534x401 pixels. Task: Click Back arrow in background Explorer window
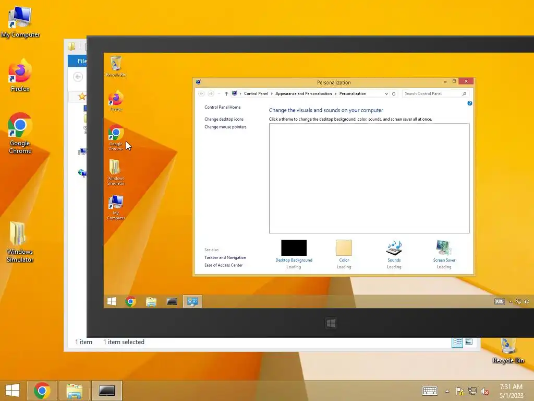pyautogui.click(x=78, y=77)
